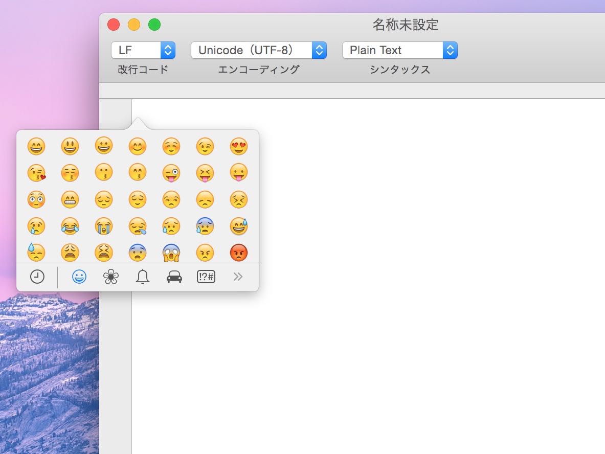Insert the blue-forehead fearful emoji without sweat

click(x=138, y=253)
